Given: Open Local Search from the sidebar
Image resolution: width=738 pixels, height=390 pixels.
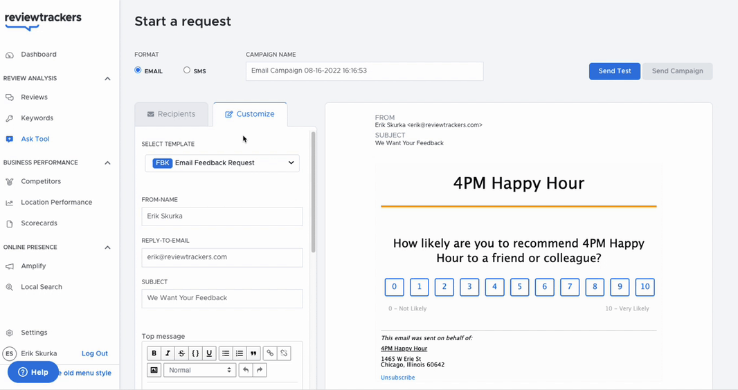Looking at the screenshot, I should point(42,287).
